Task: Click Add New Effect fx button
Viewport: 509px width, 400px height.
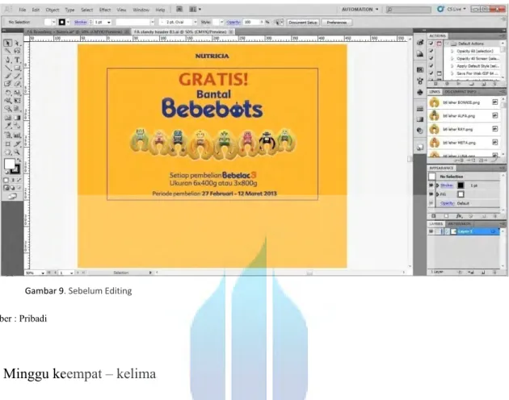Action: (x=459, y=216)
